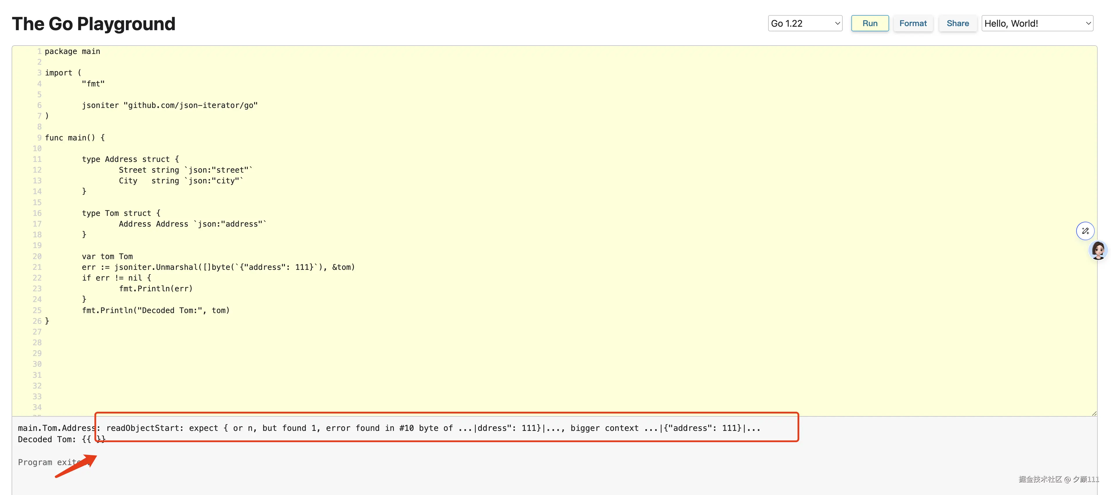Click the floating magic pencil icon
Screen dimensions: 1111x495
pyautogui.click(x=1085, y=231)
